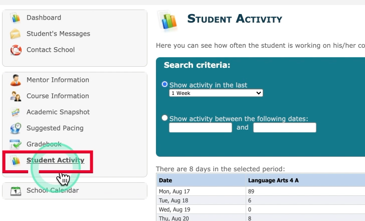This screenshot has height=221, width=365.
Task: Open Course Information page
Action: tap(58, 96)
